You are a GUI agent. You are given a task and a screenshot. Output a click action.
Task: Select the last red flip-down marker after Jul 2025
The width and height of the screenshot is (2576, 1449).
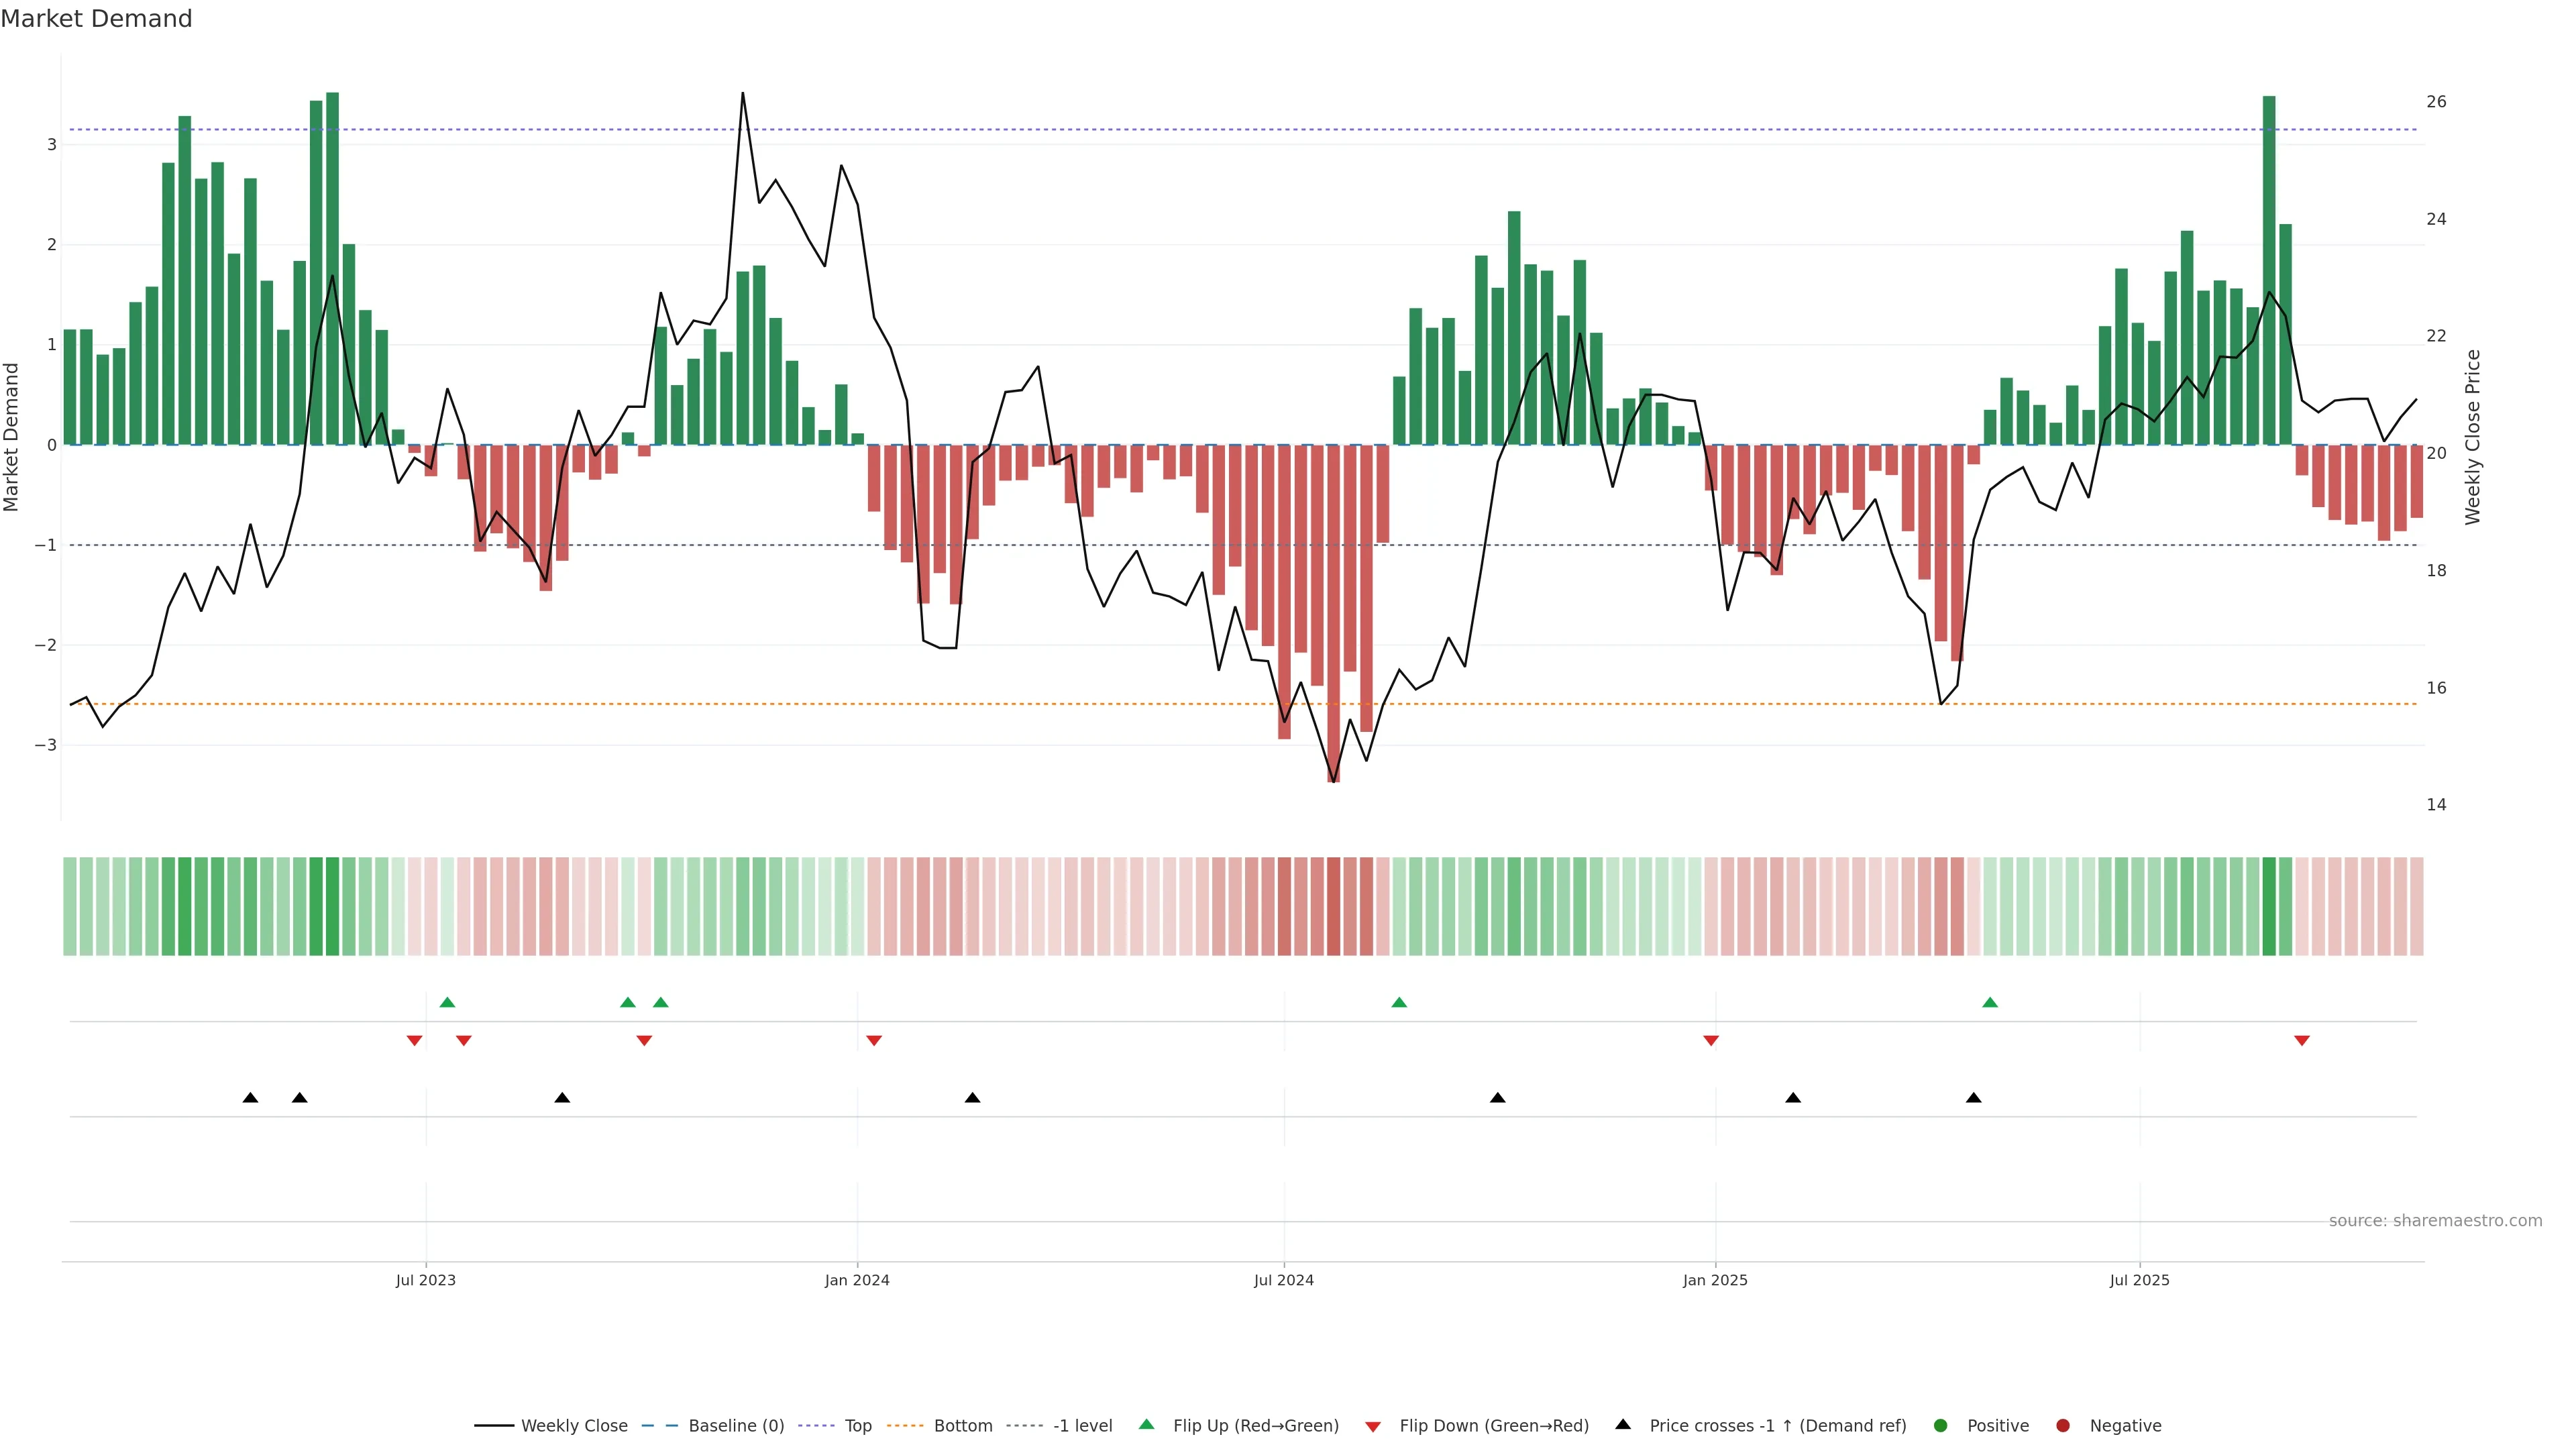(2302, 1041)
